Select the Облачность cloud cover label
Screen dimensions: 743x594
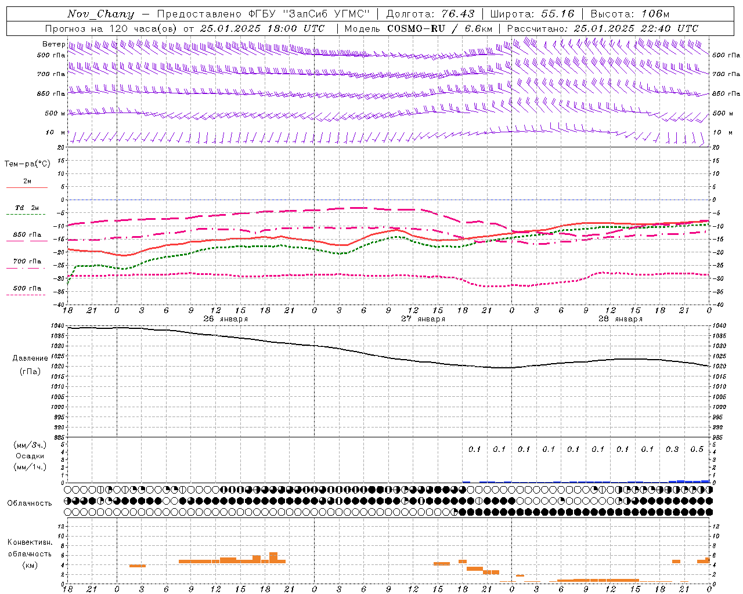(30, 504)
